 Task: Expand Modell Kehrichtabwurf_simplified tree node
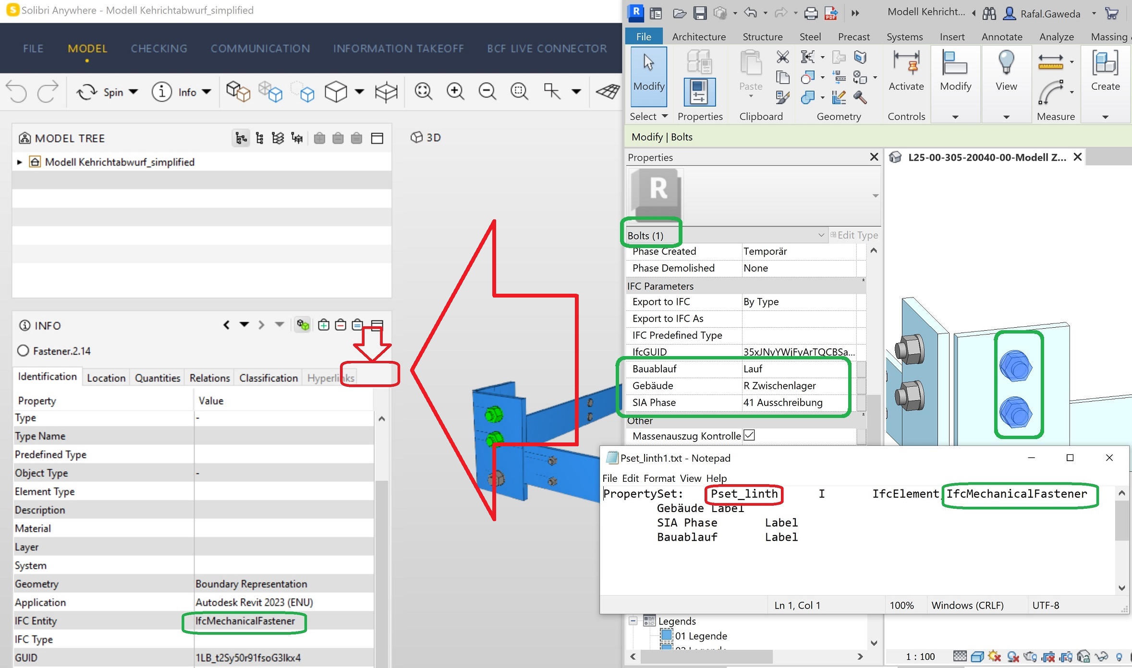tap(19, 162)
